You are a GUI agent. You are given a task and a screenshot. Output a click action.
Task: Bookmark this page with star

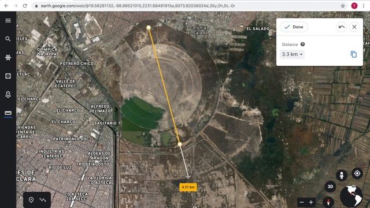[343, 6]
